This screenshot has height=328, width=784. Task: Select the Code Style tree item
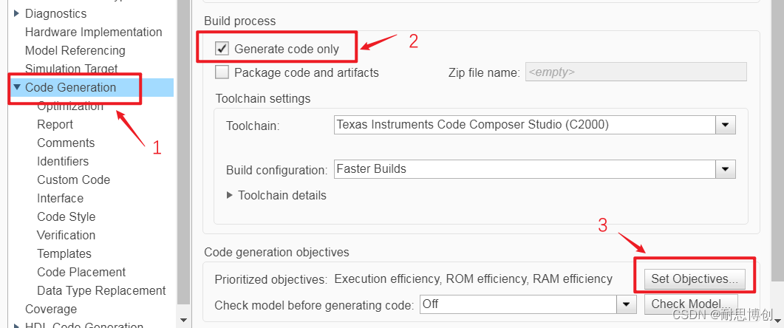(66, 216)
